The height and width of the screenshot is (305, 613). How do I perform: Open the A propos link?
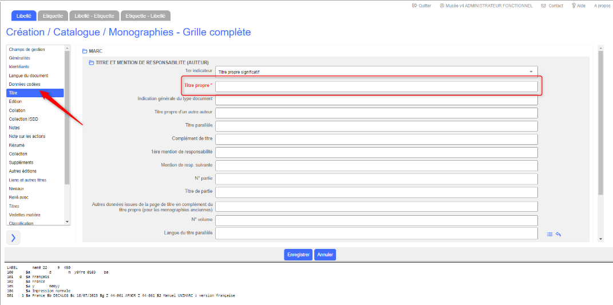pos(602,6)
